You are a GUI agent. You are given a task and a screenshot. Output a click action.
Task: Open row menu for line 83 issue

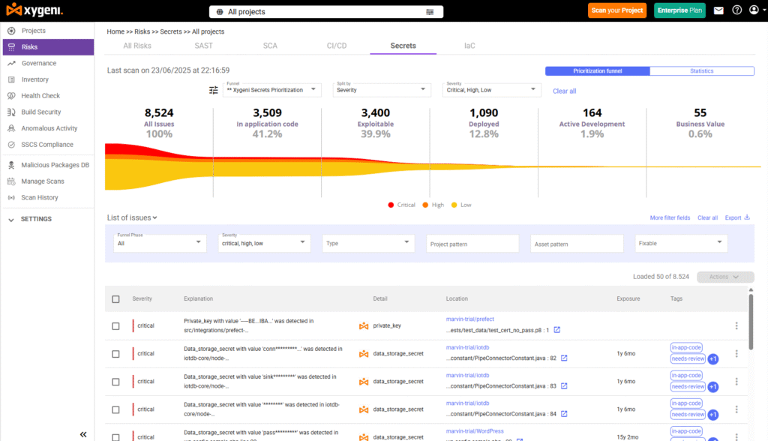[x=736, y=381]
